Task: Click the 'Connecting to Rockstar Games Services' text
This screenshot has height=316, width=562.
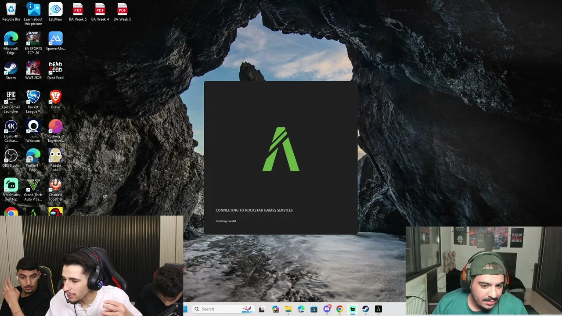Action: 254,210
